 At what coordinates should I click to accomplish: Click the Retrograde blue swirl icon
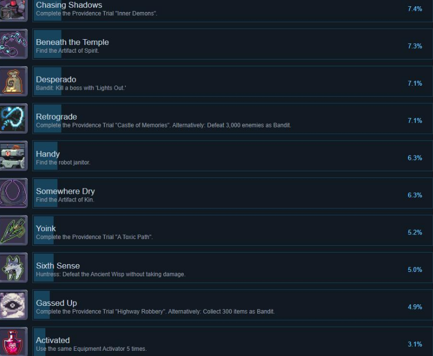click(x=14, y=118)
